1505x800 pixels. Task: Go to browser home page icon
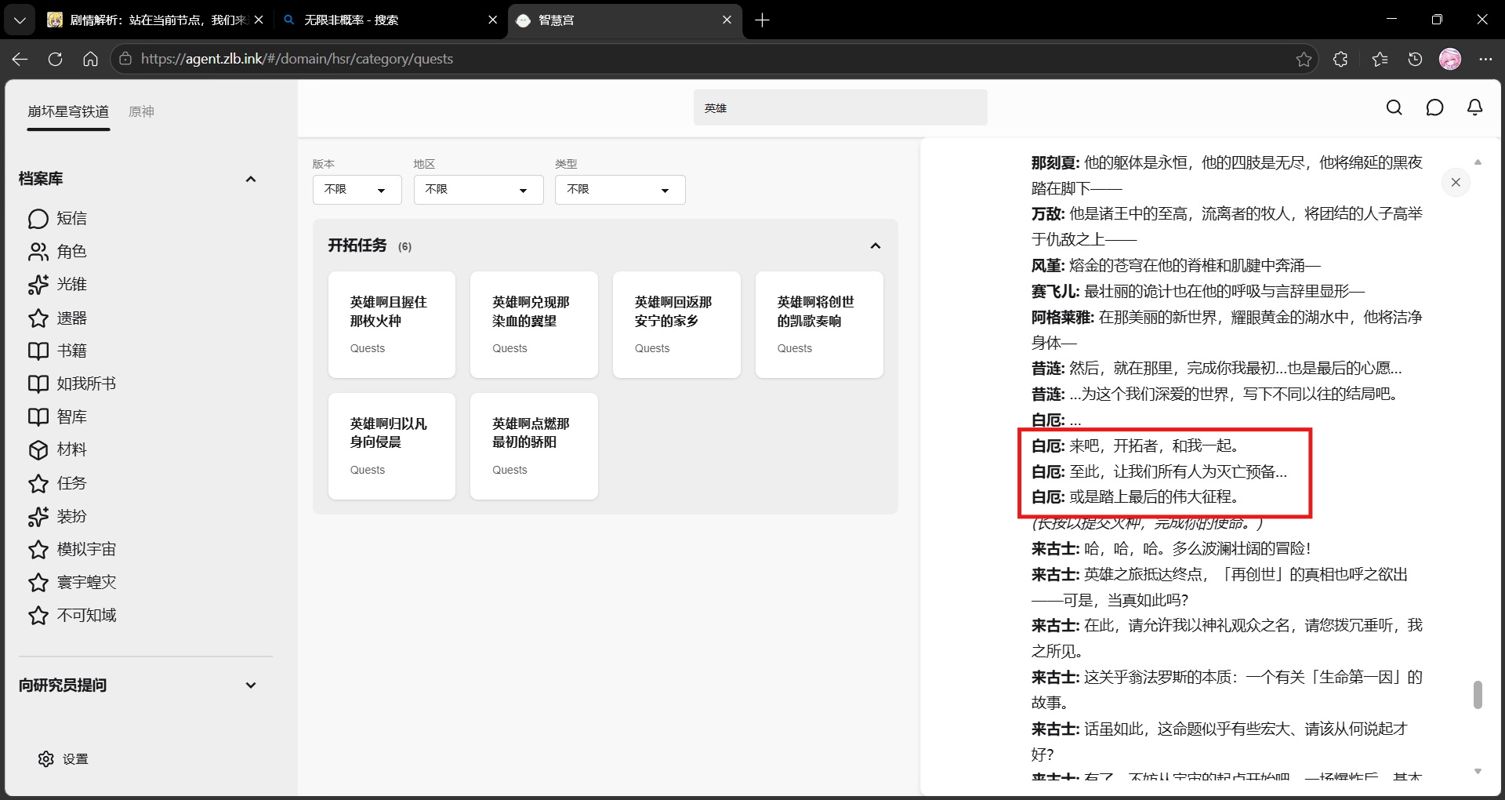[90, 59]
